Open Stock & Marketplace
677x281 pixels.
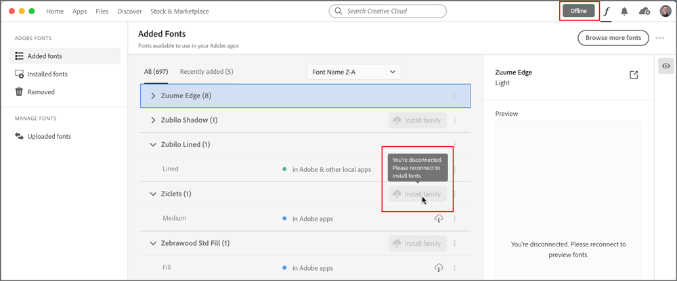(179, 12)
